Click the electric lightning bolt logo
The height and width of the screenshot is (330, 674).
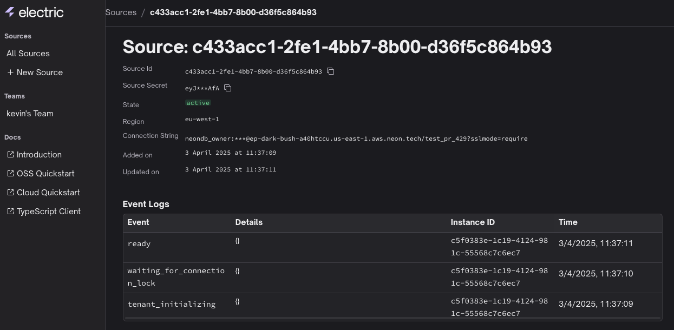tap(10, 12)
